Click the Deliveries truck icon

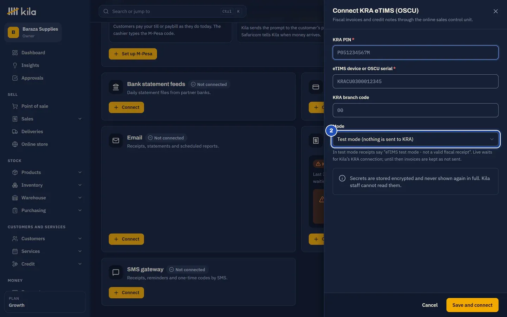15,131
